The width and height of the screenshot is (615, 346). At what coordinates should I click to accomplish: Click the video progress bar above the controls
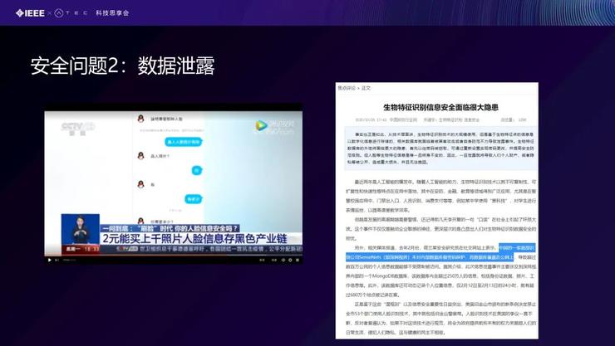point(174,256)
